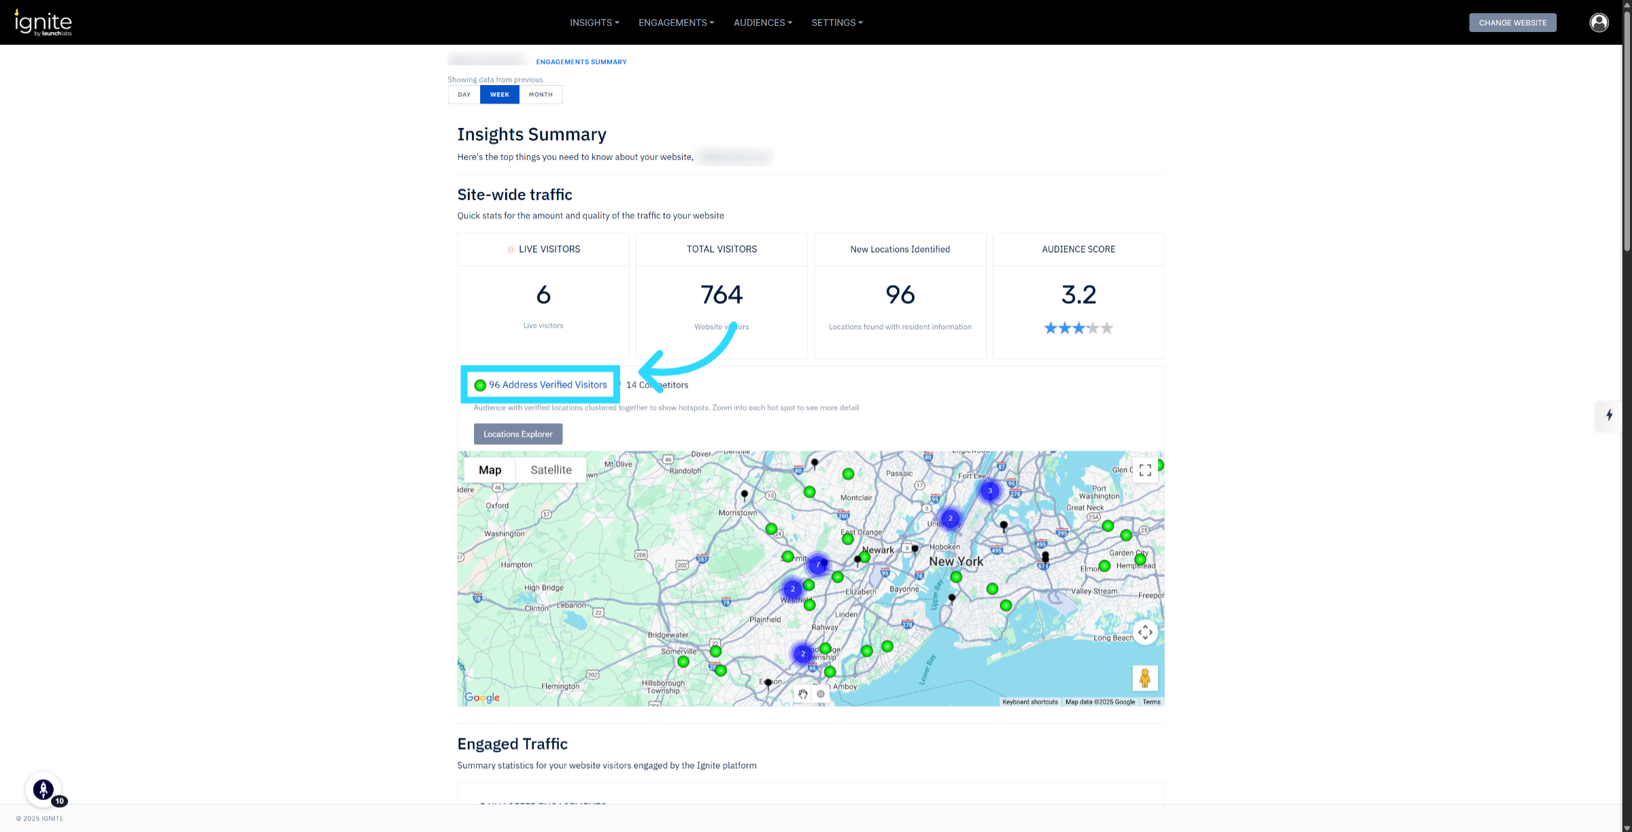Open the map camera controls icon
This screenshot has height=832, width=1632.
(1145, 632)
